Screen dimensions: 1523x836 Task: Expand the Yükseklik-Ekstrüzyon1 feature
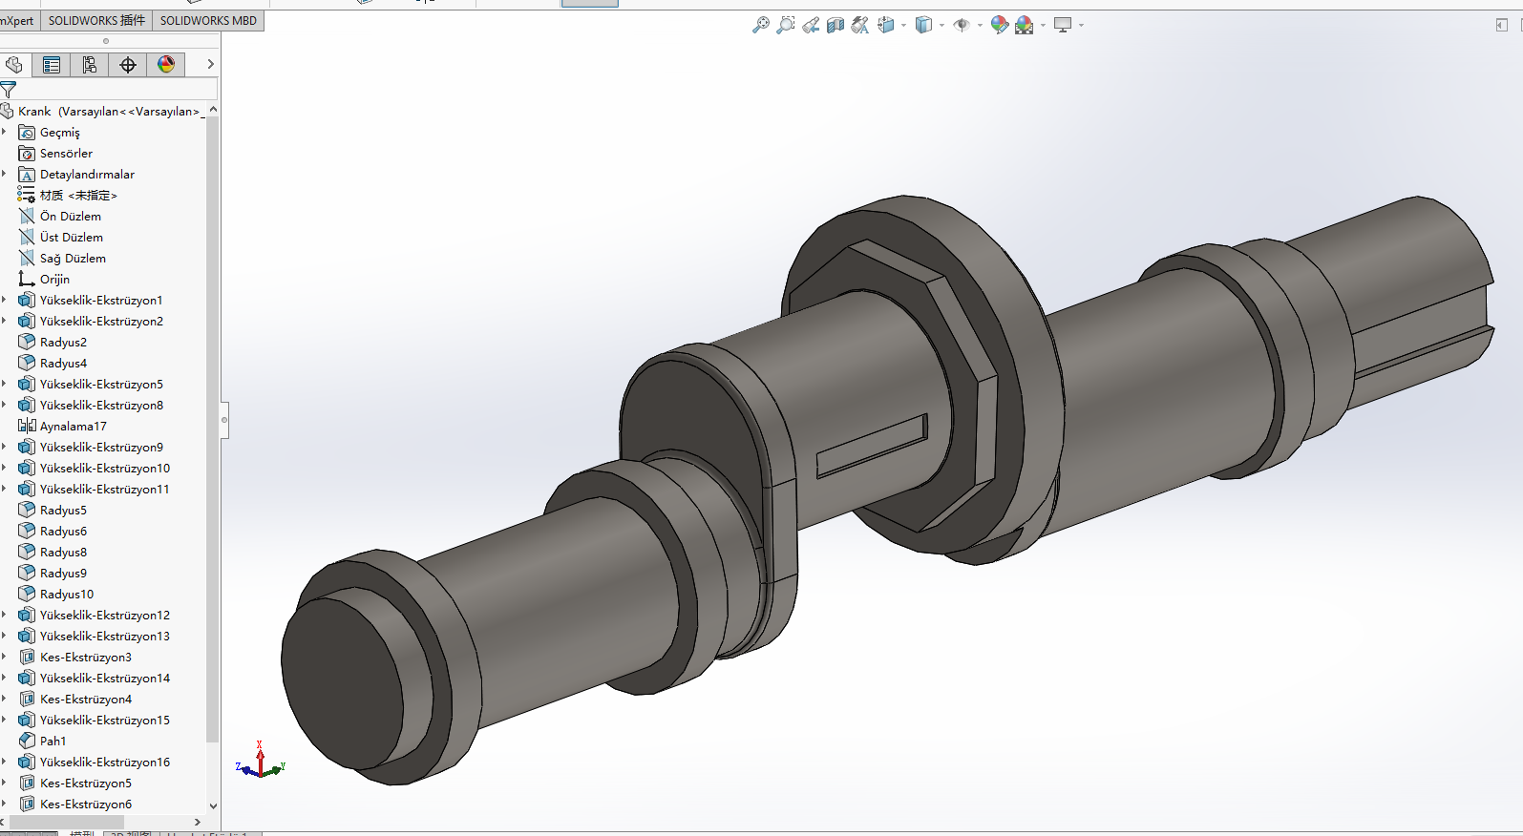click(4, 300)
